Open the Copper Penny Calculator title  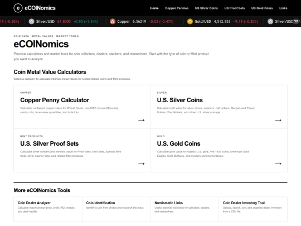(55, 100)
